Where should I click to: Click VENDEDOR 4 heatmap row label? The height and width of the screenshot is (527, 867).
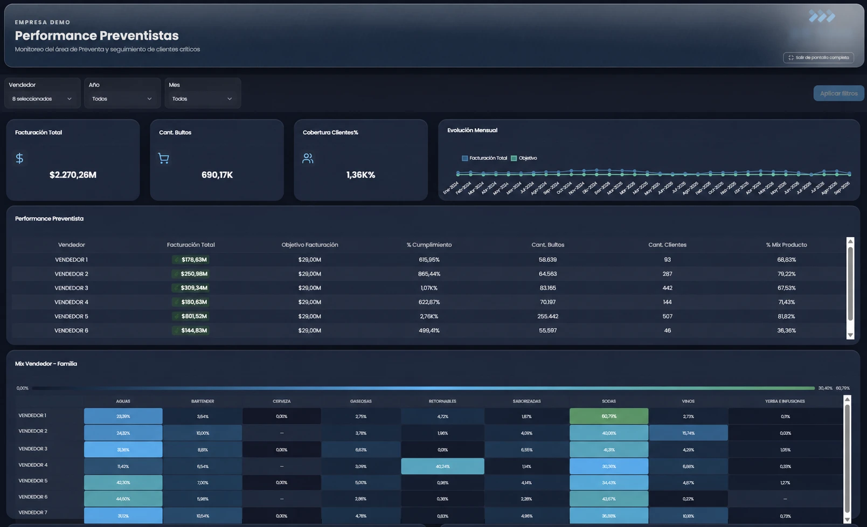33,464
